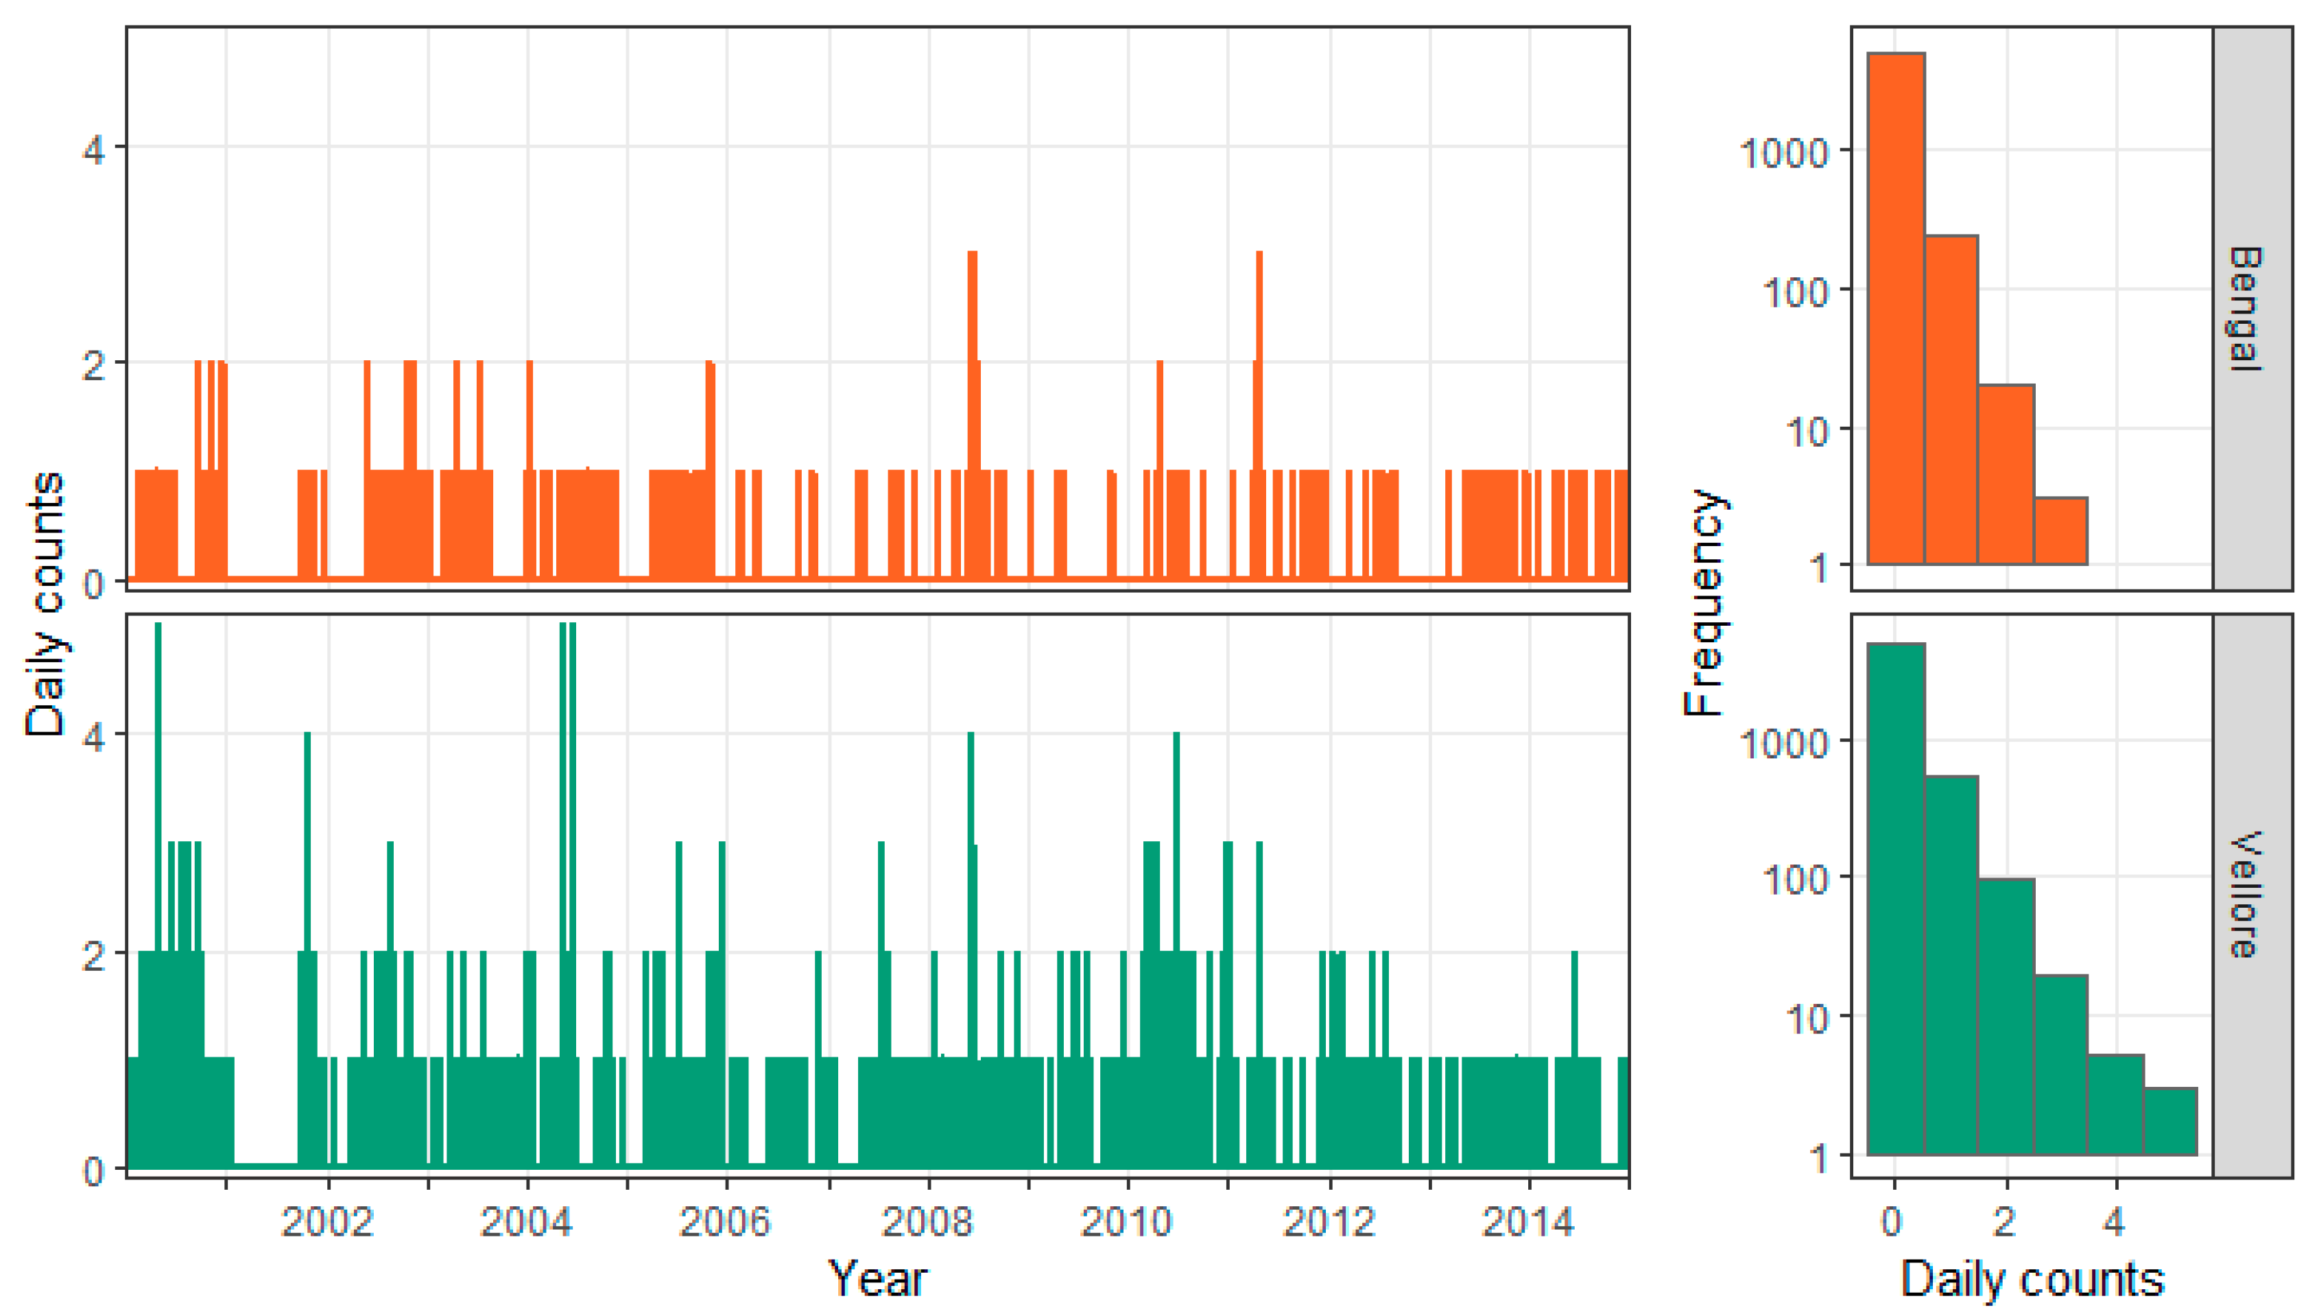
Task: Click the 2006 tick label on year axis
Action: tap(726, 1223)
